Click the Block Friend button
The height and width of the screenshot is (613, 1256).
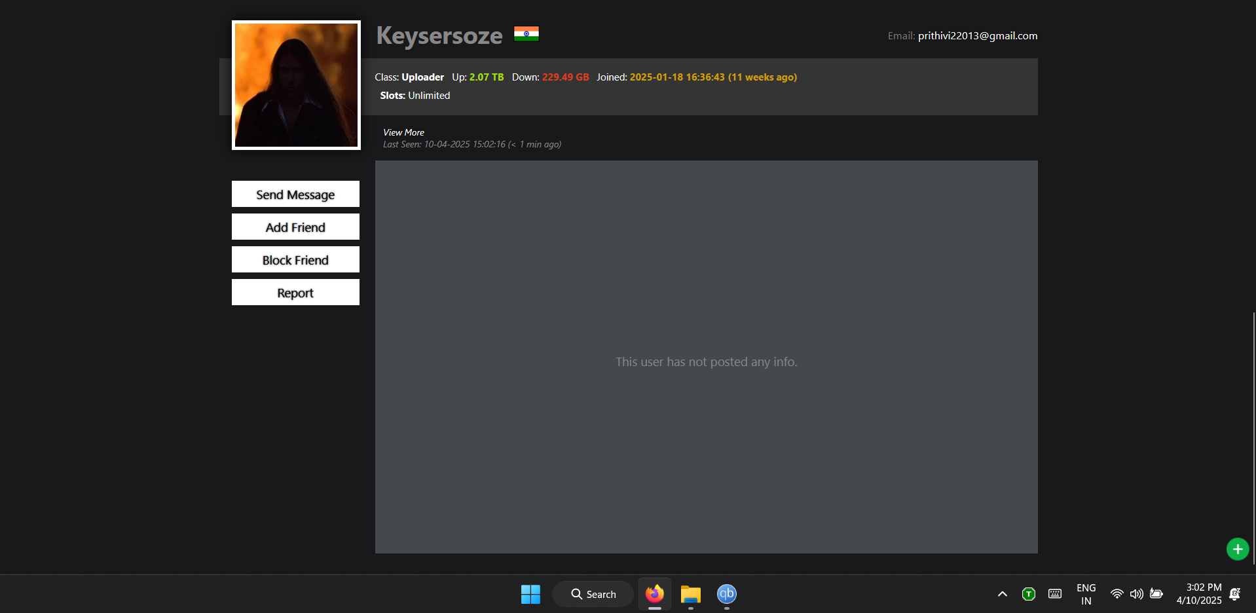pyautogui.click(x=295, y=260)
